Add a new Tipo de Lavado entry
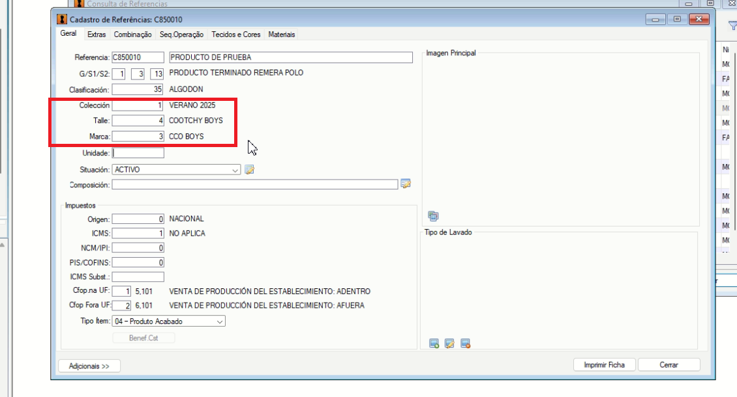Screen dimensions: 737x397 tap(434, 344)
